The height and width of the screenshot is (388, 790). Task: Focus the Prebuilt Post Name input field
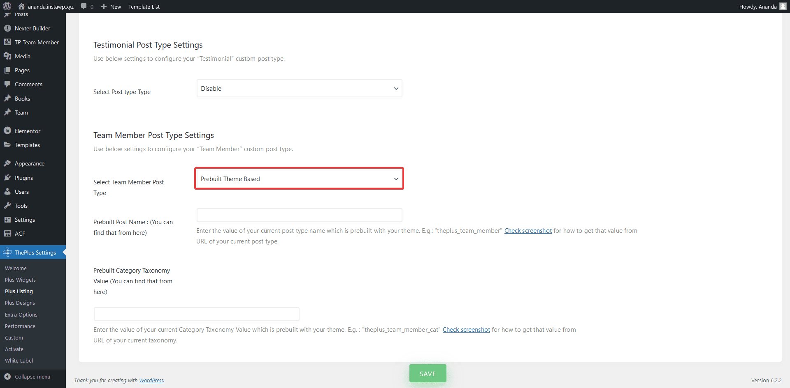click(299, 215)
